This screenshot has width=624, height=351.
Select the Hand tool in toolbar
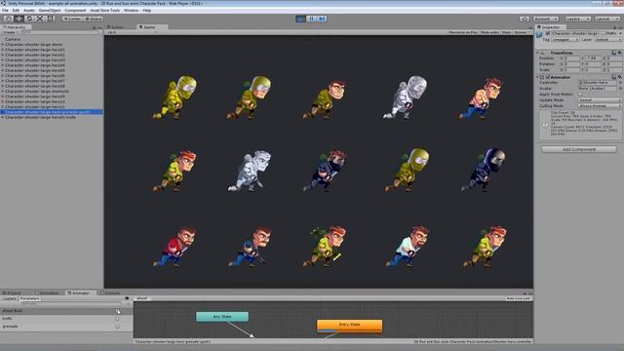point(8,19)
